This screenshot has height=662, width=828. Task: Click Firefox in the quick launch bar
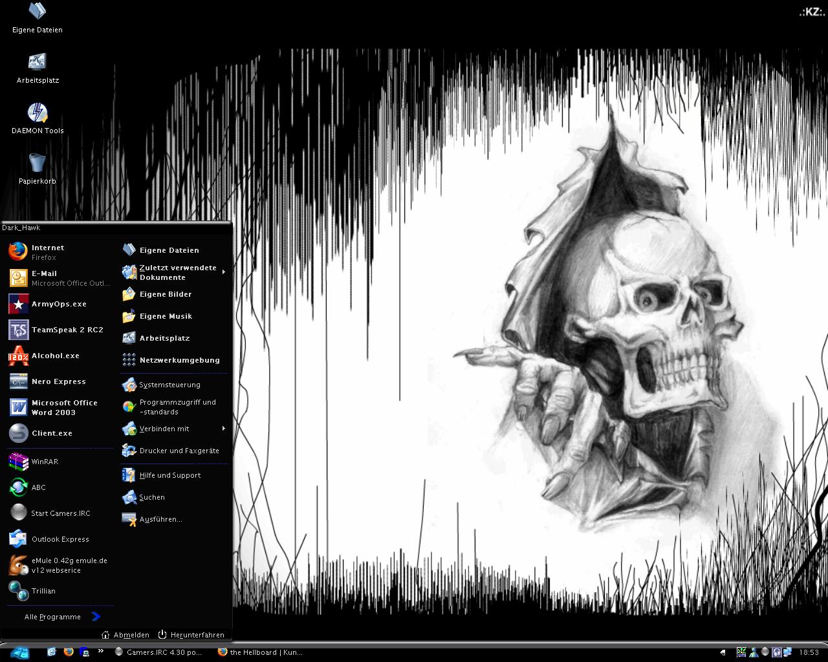coord(69,652)
